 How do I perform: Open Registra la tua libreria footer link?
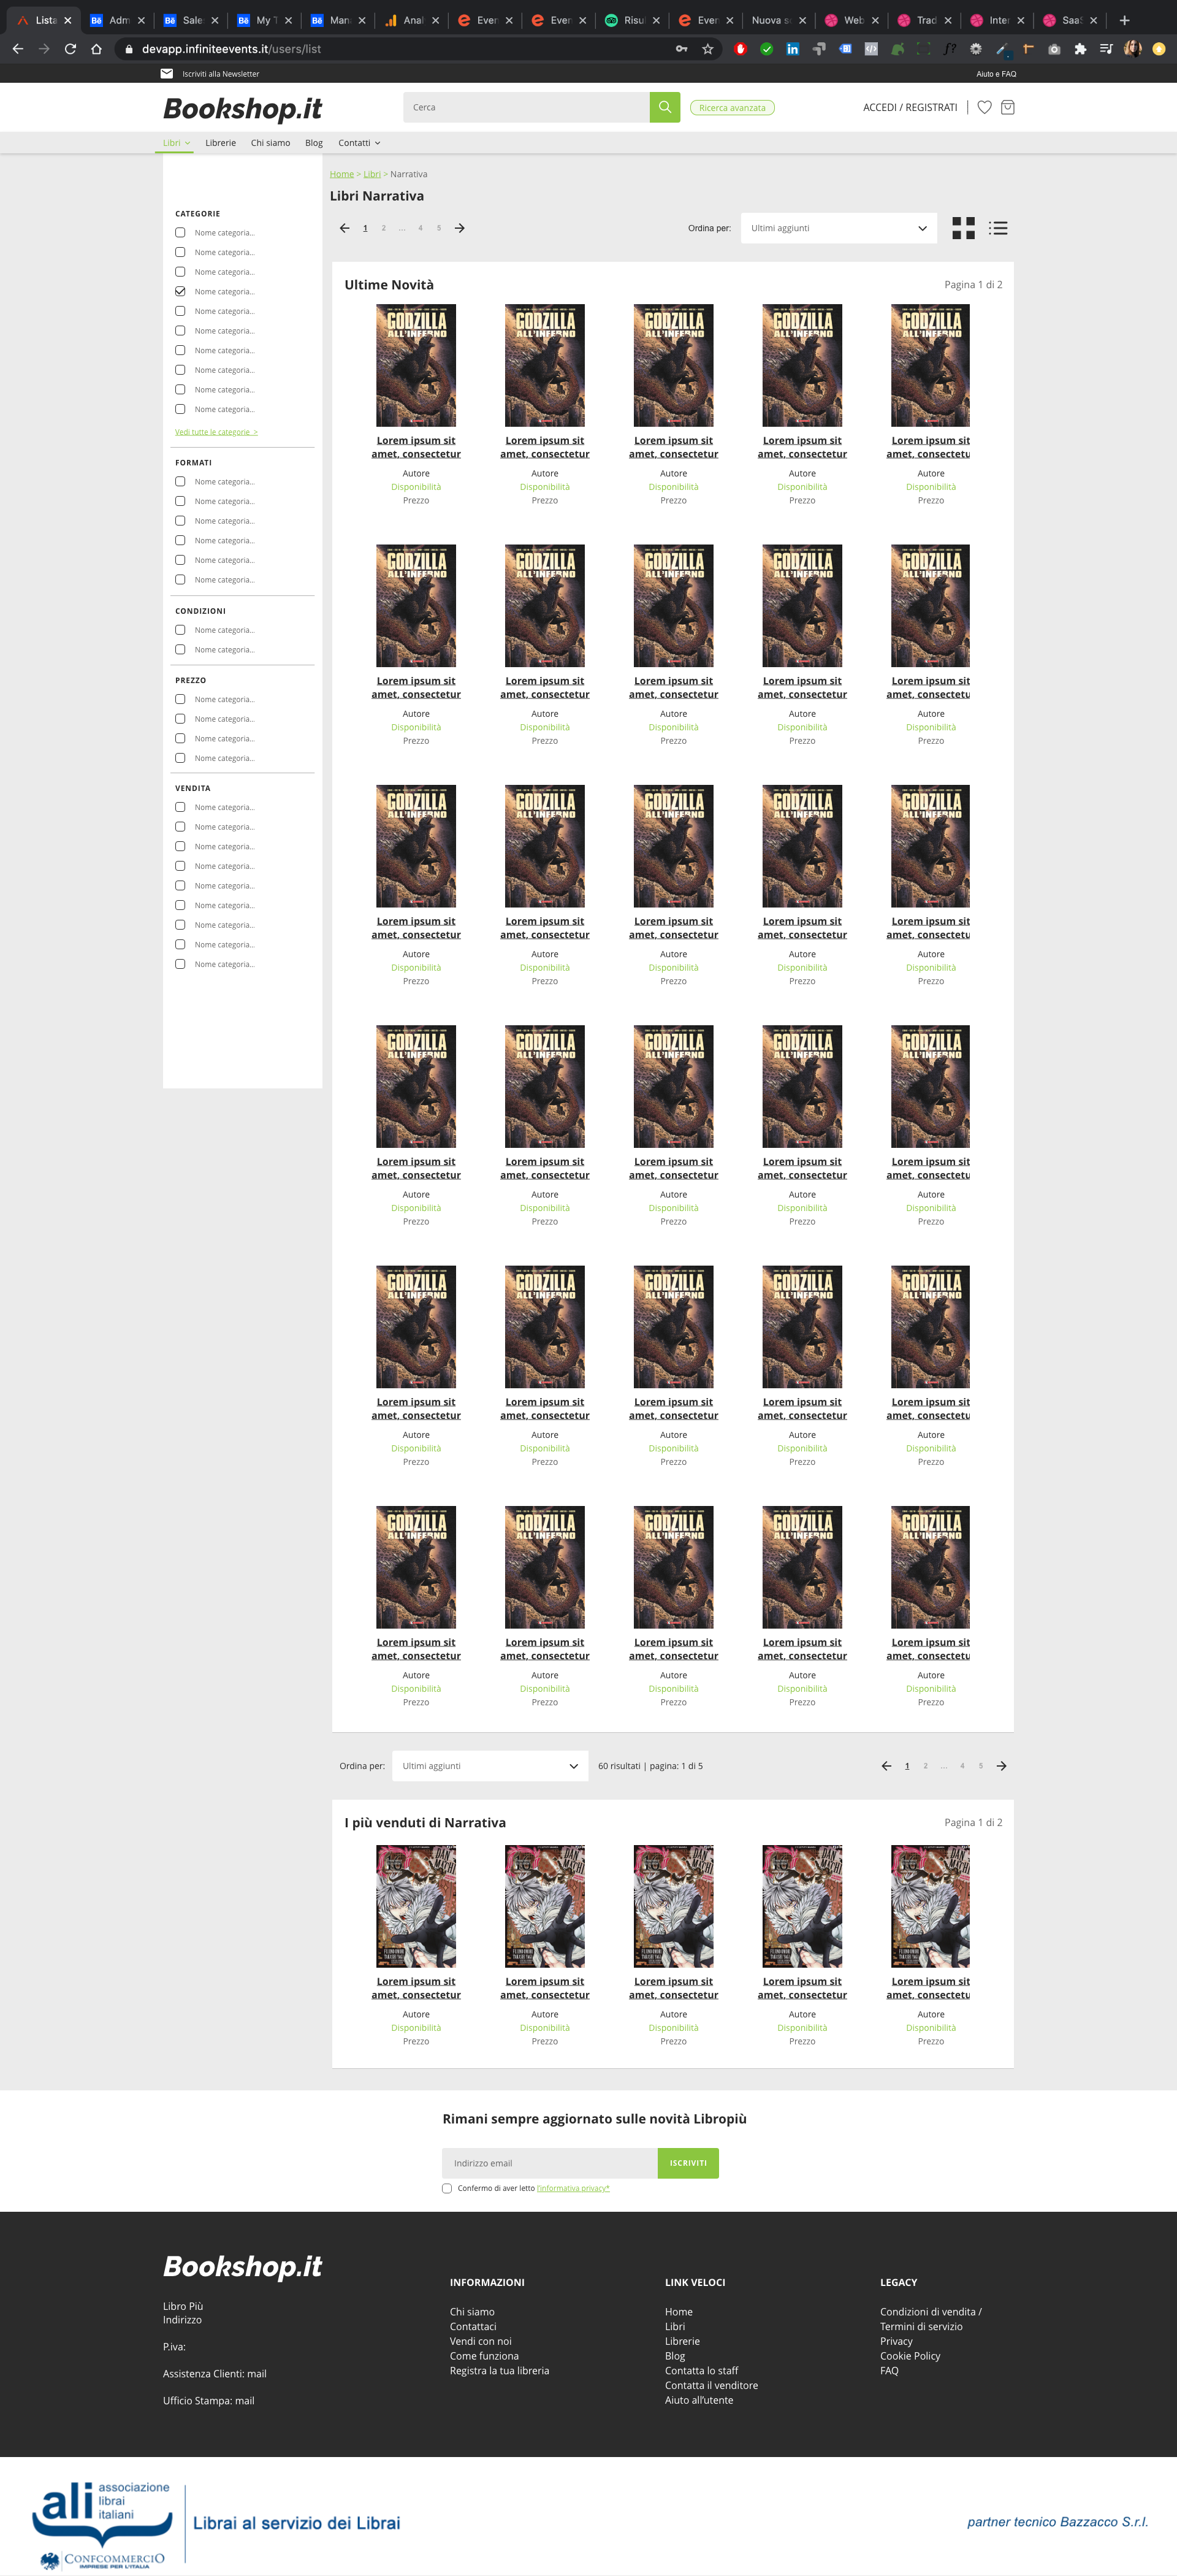pyautogui.click(x=499, y=2371)
